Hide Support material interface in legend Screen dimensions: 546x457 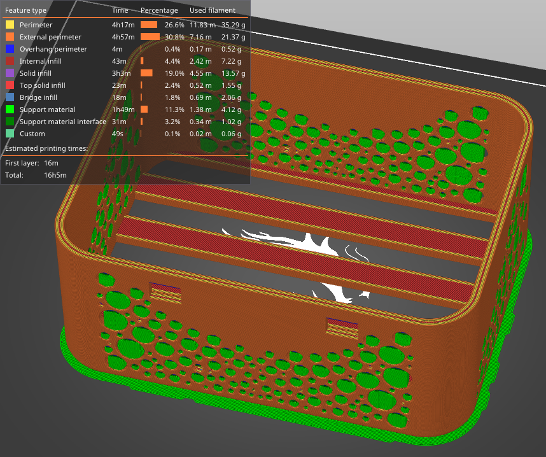coord(62,122)
